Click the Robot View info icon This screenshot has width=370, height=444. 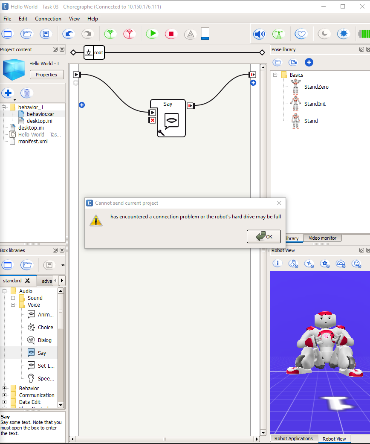coord(277,264)
